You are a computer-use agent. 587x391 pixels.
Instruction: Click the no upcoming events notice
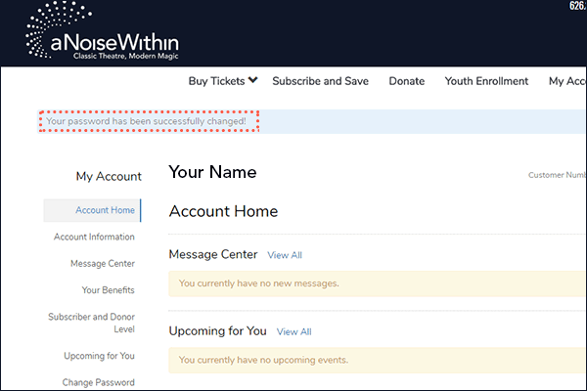pyautogui.click(x=263, y=360)
